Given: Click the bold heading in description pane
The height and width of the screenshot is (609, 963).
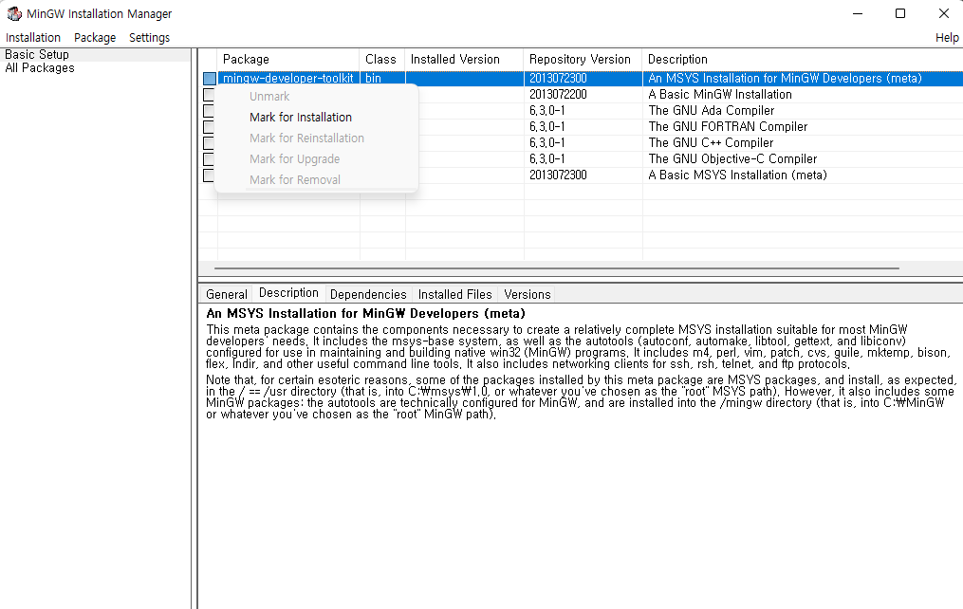Looking at the screenshot, I should coord(366,314).
